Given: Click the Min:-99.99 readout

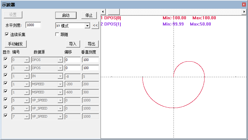Looking at the screenshot, I should [x=173, y=24].
